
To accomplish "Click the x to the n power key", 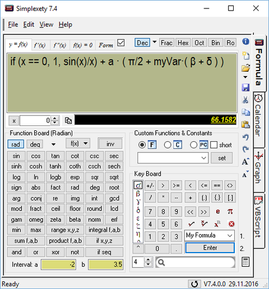I will click(x=217, y=224).
